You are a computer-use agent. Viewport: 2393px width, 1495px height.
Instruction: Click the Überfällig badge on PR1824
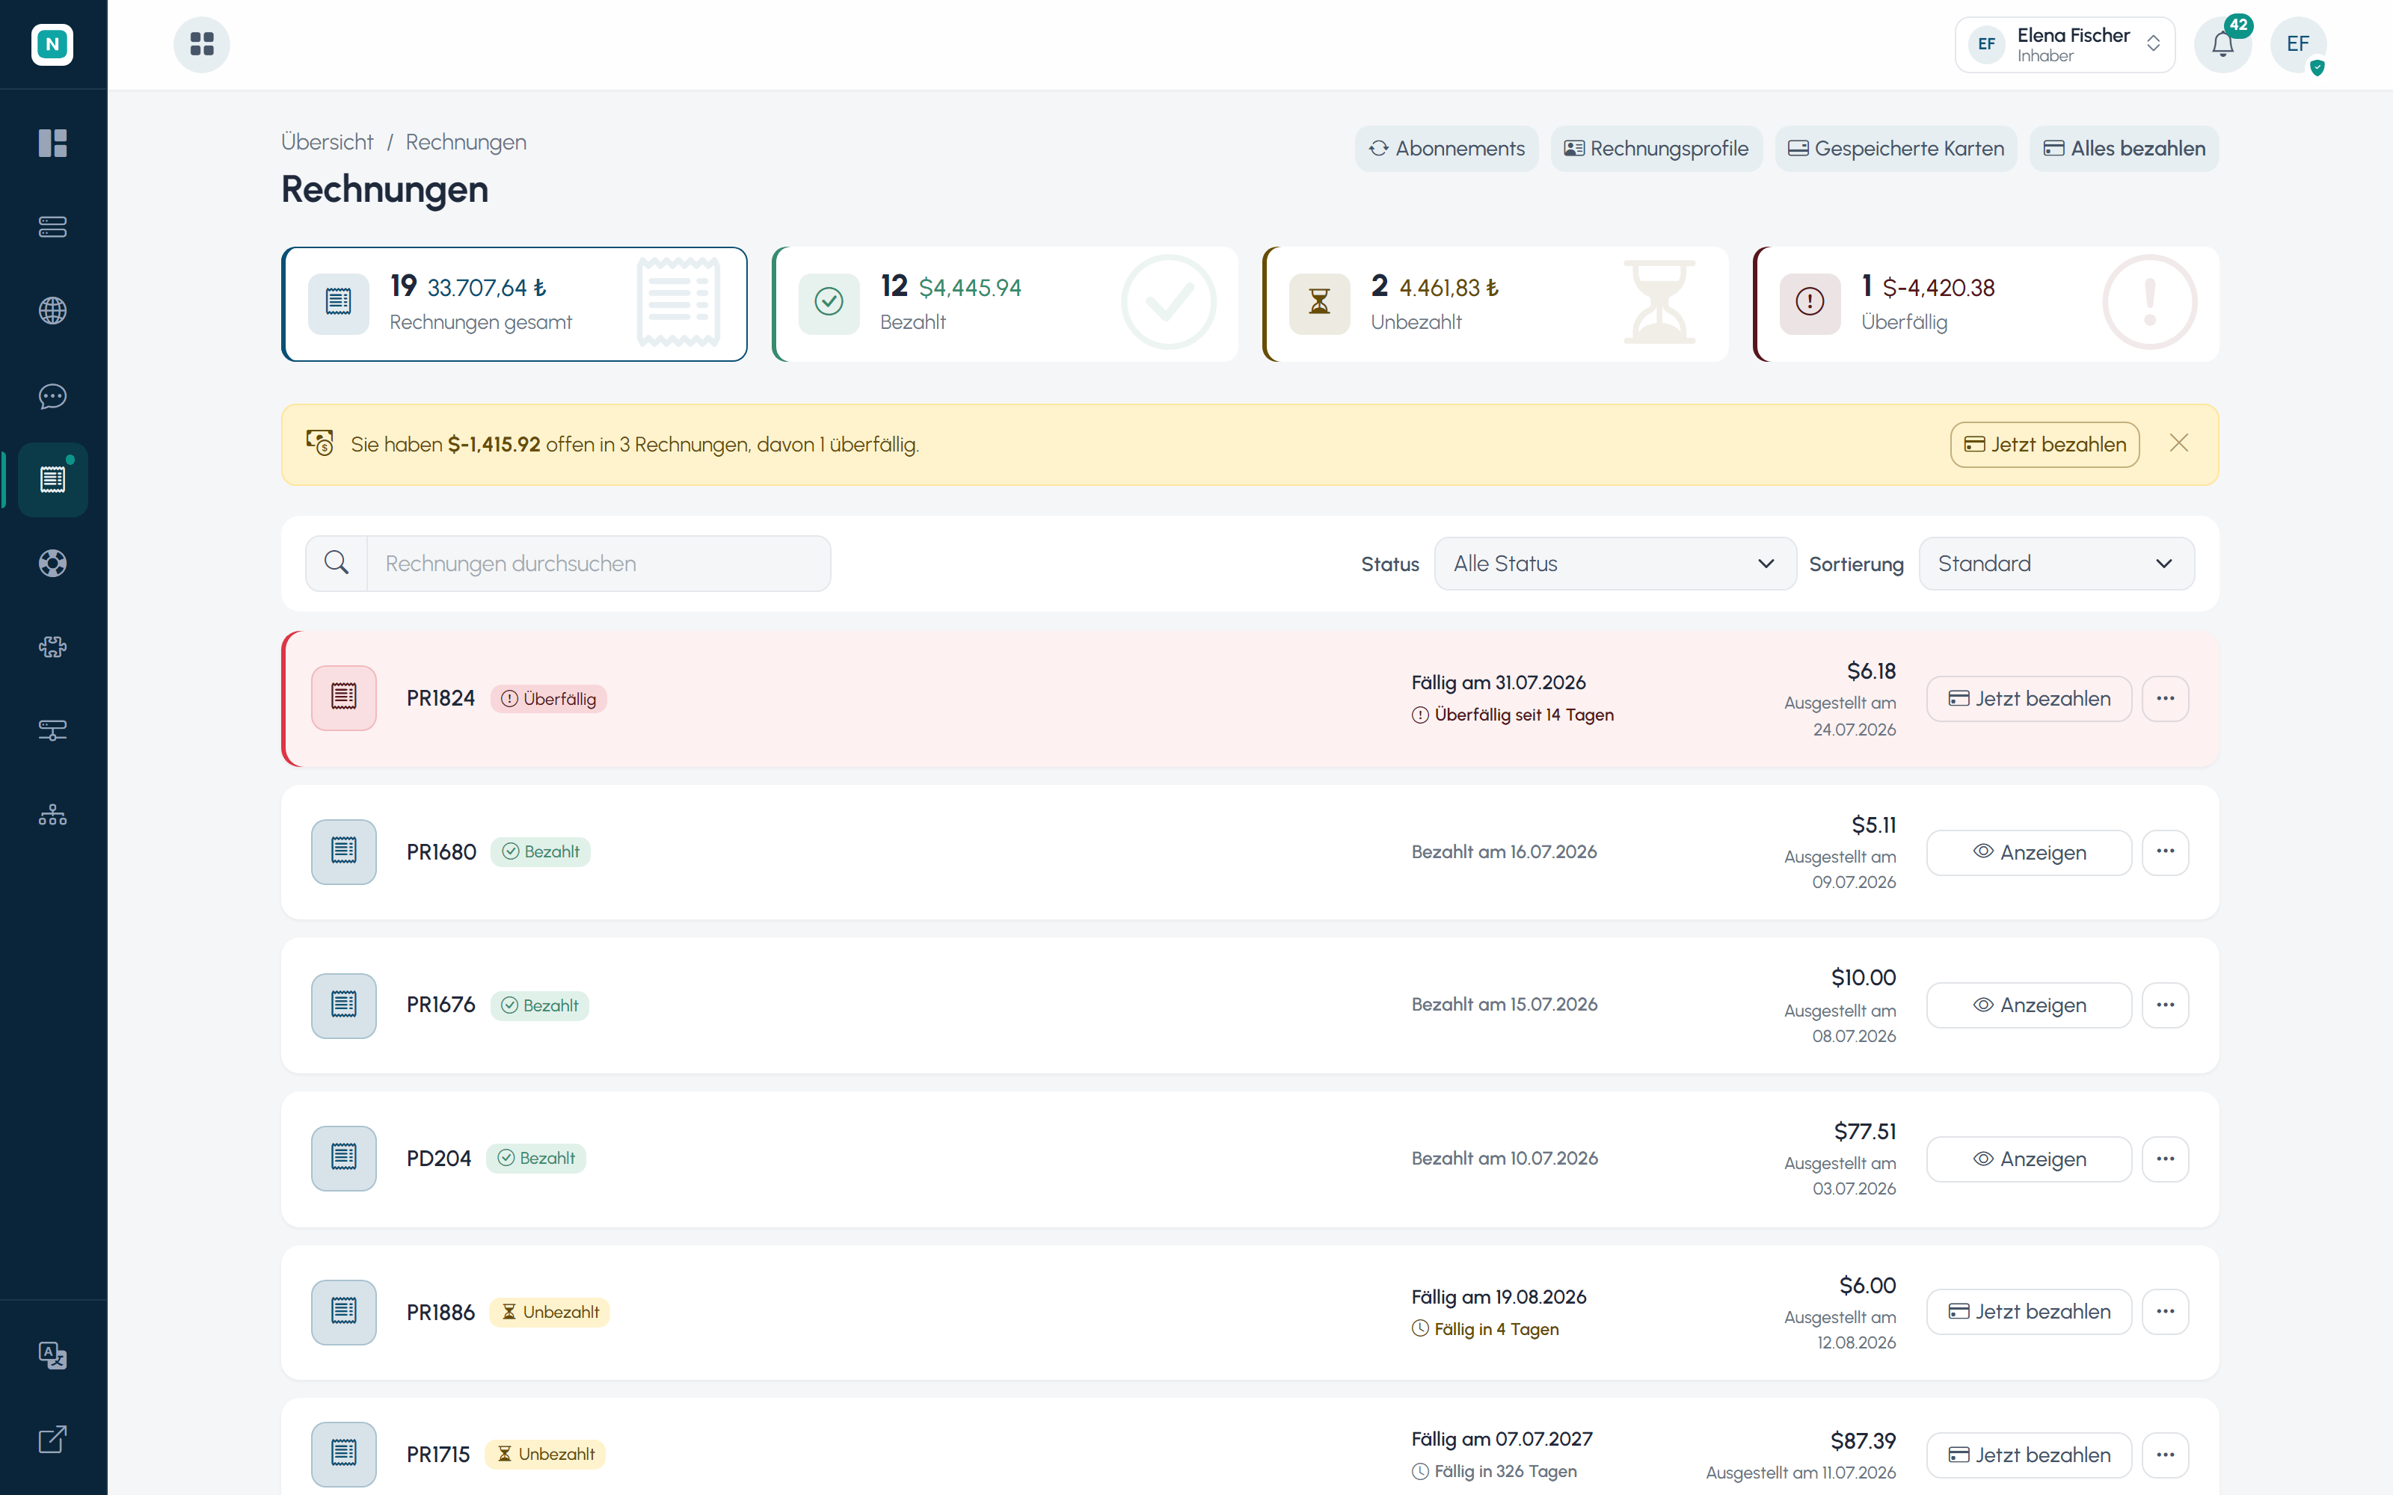tap(549, 699)
